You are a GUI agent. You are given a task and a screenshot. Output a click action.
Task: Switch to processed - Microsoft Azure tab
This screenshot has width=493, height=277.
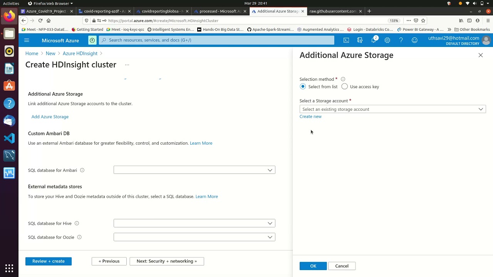coord(220,11)
